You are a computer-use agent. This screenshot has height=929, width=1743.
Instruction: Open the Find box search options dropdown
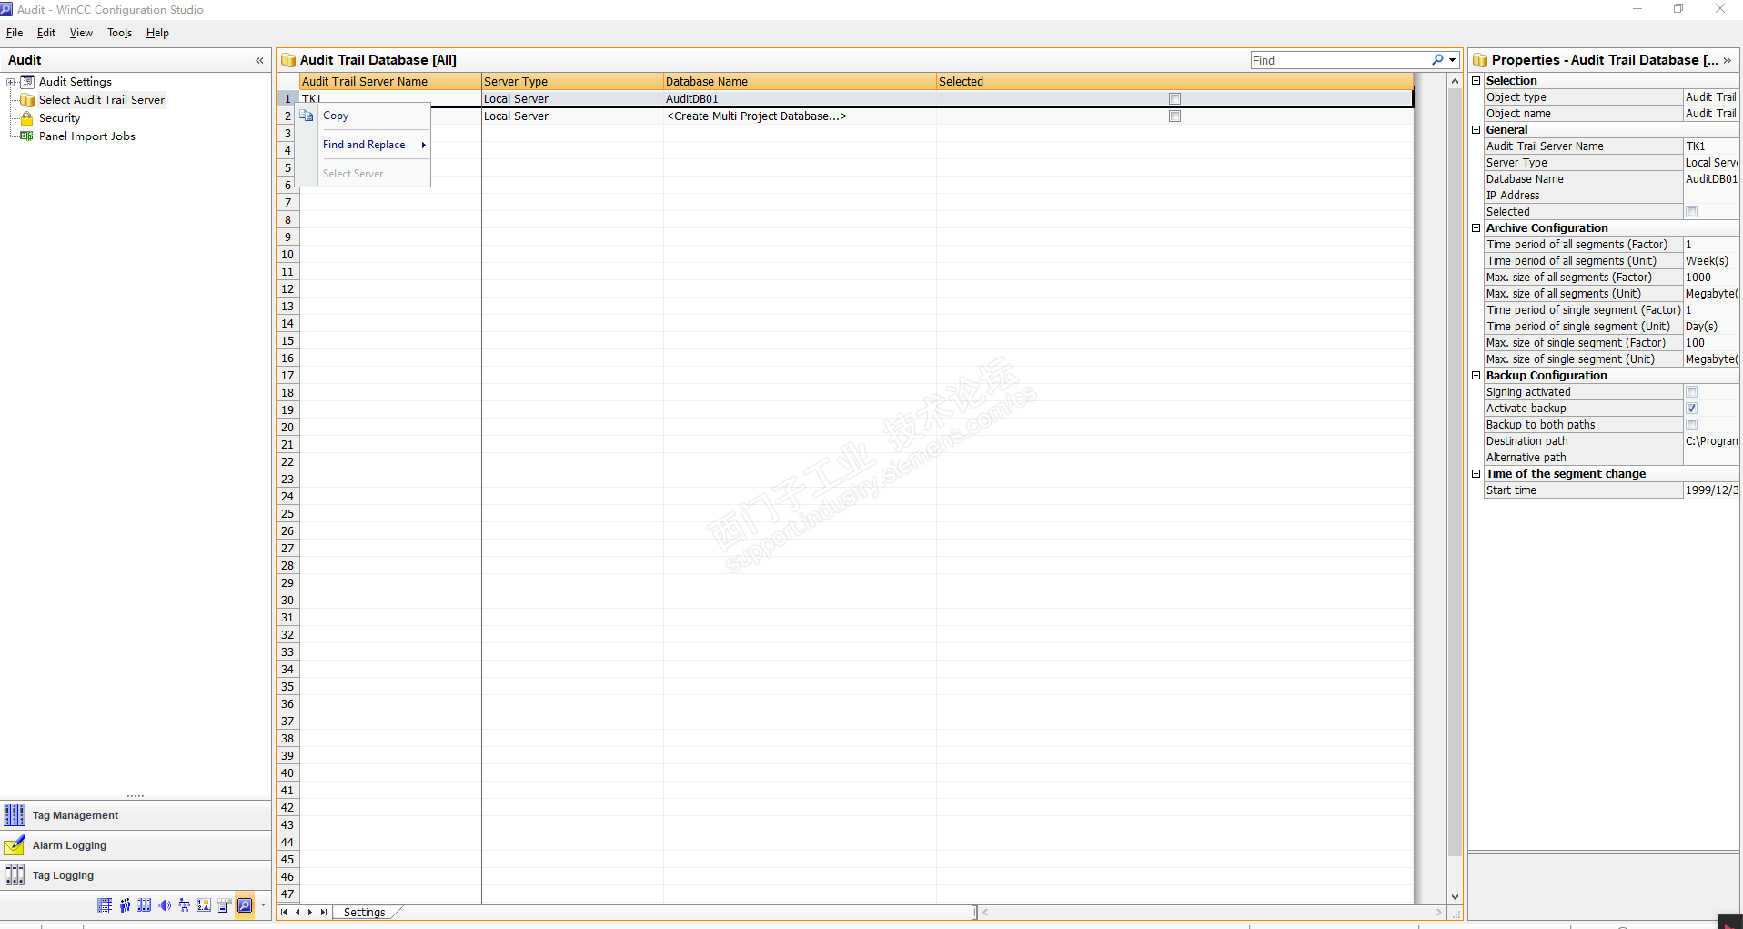click(1452, 60)
